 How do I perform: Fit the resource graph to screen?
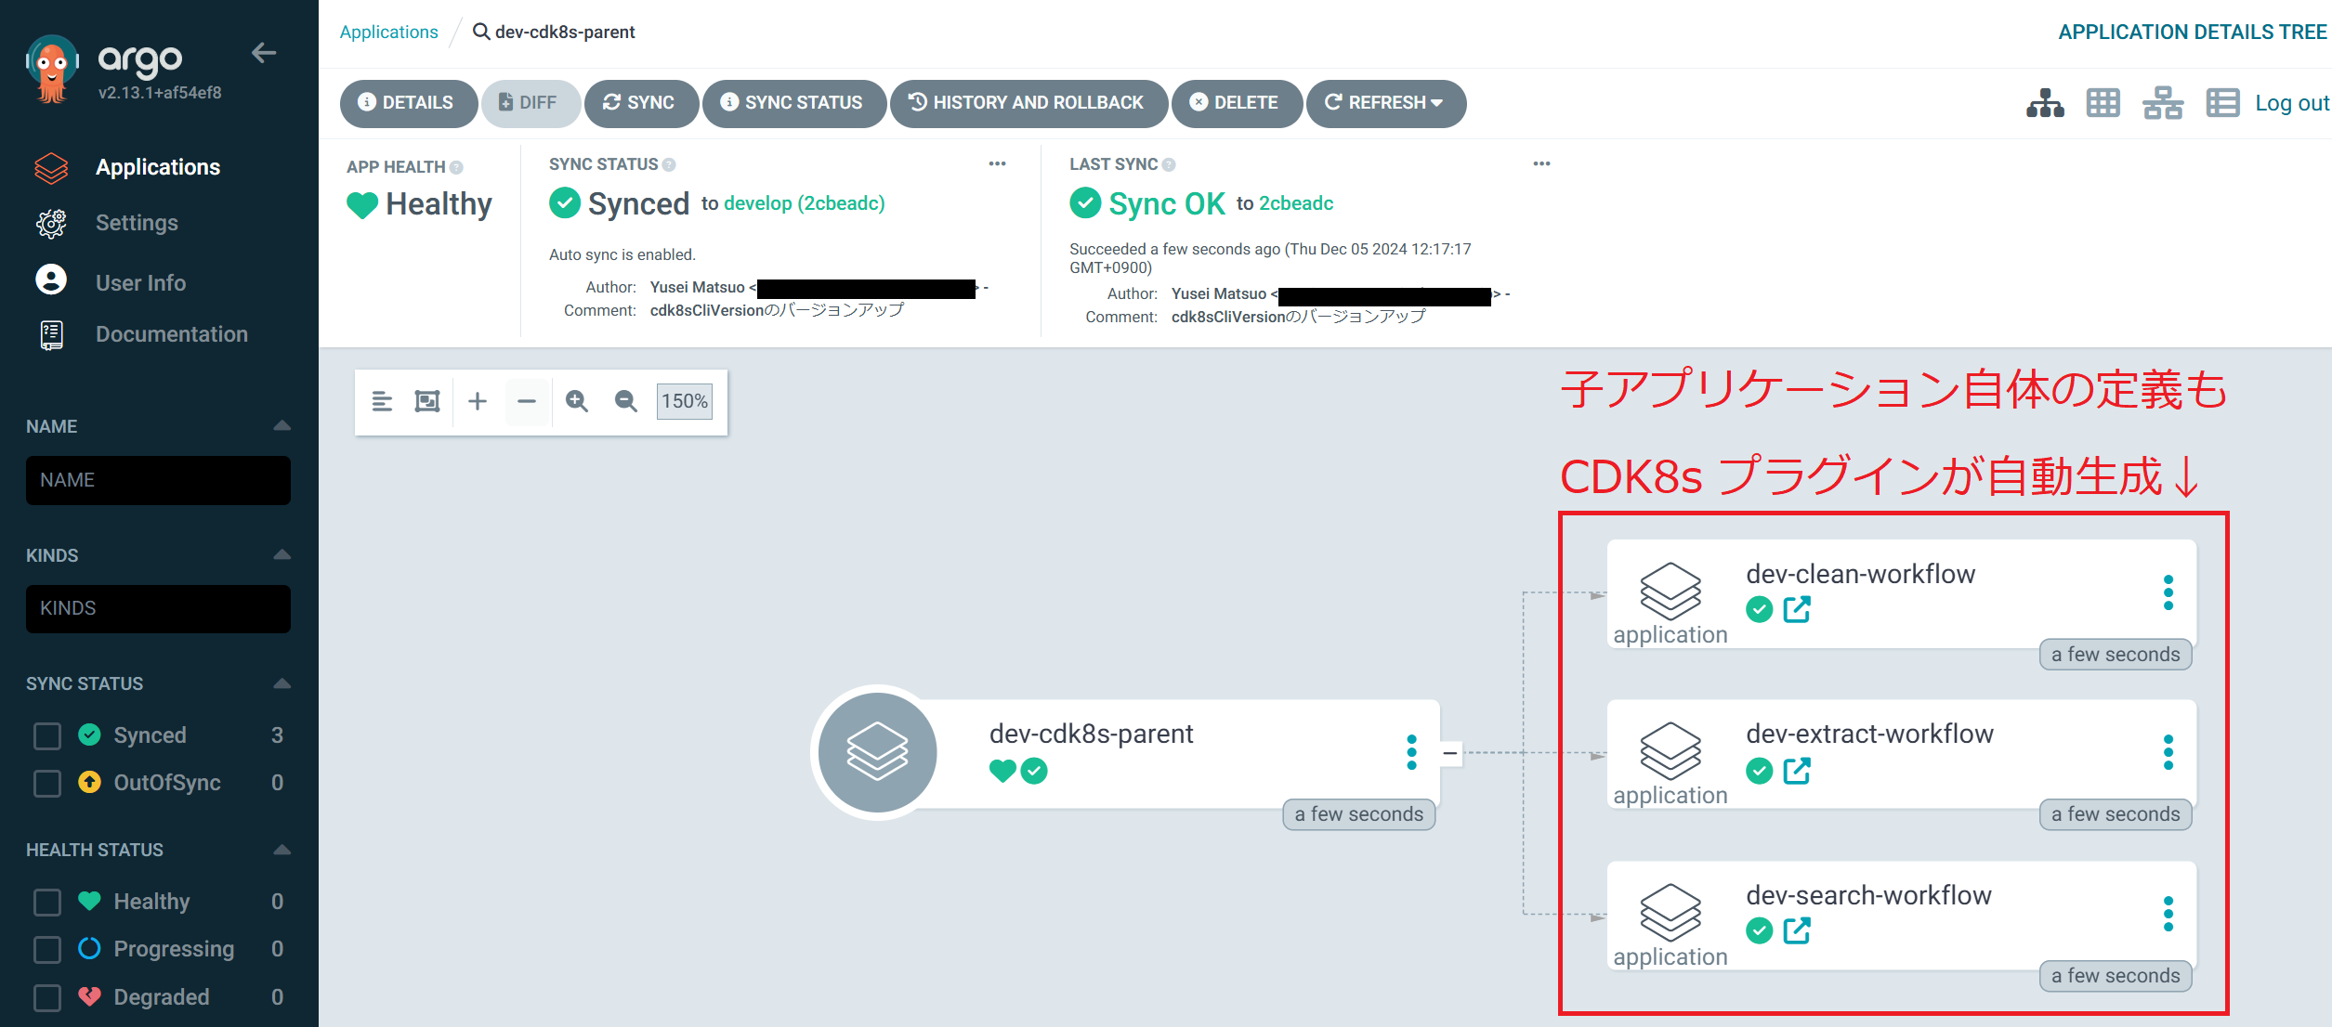(x=426, y=401)
